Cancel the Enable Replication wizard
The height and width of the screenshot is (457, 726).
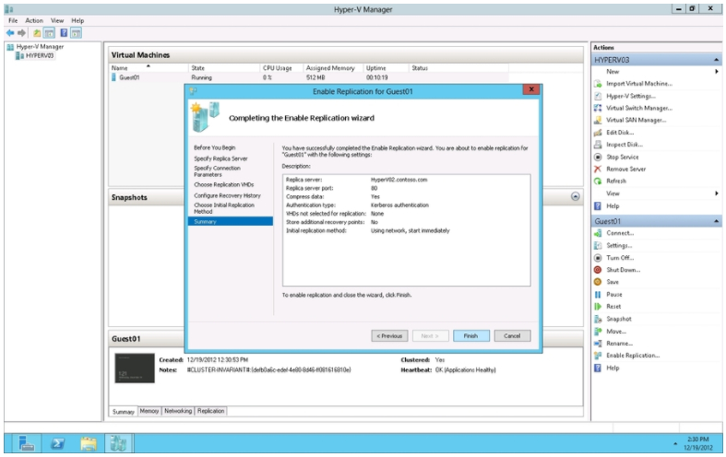coord(512,336)
